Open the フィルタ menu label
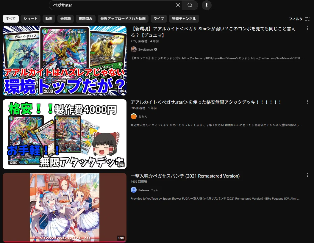Screen dimensions: 314x243 [296, 19]
